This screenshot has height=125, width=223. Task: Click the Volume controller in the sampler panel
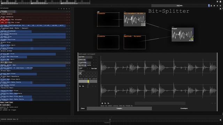point(86,57)
